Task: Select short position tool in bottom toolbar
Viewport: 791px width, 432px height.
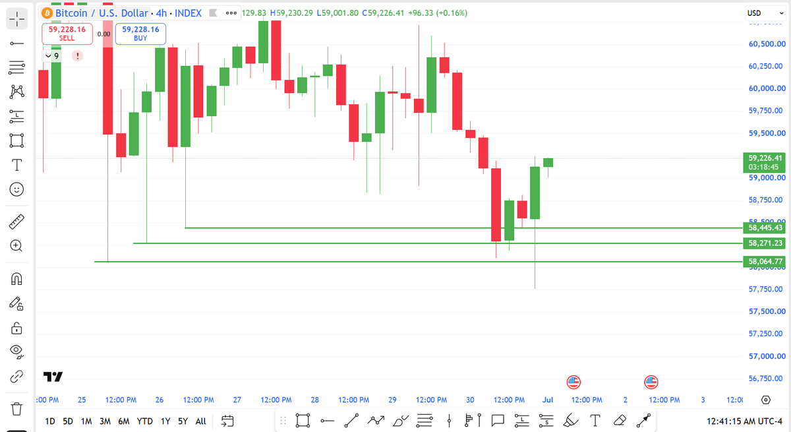Action: [x=546, y=419]
